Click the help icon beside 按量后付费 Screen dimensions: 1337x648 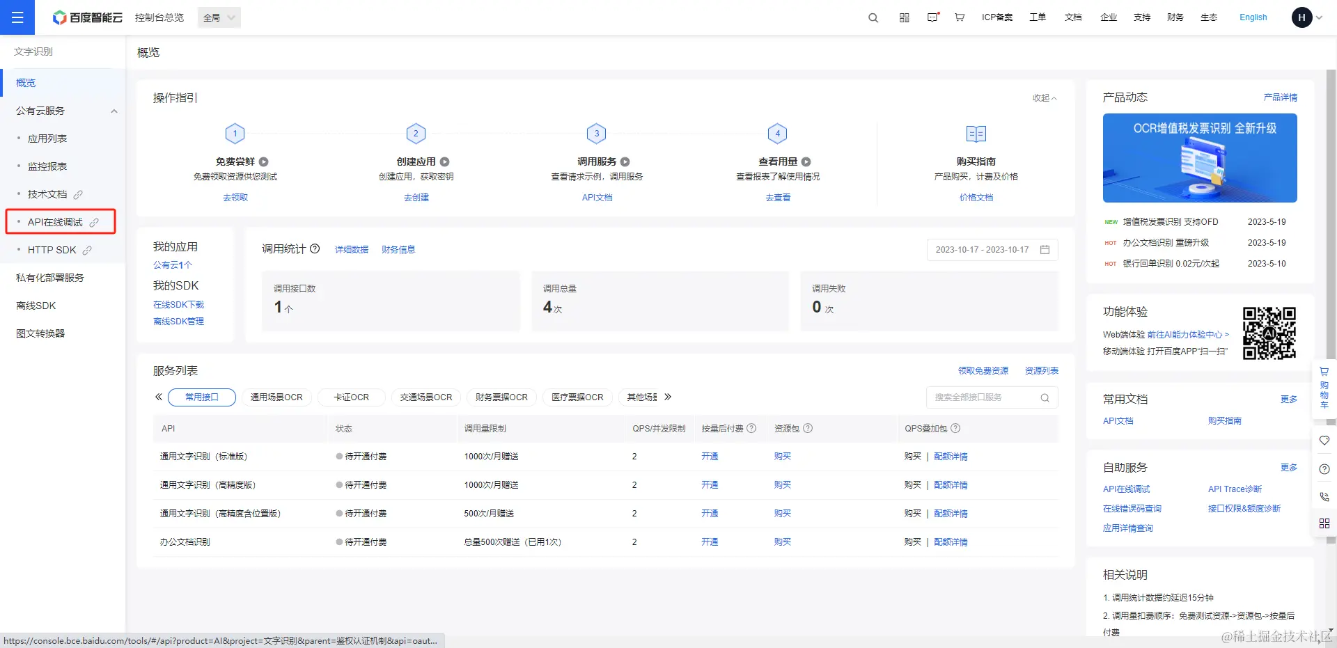(751, 428)
